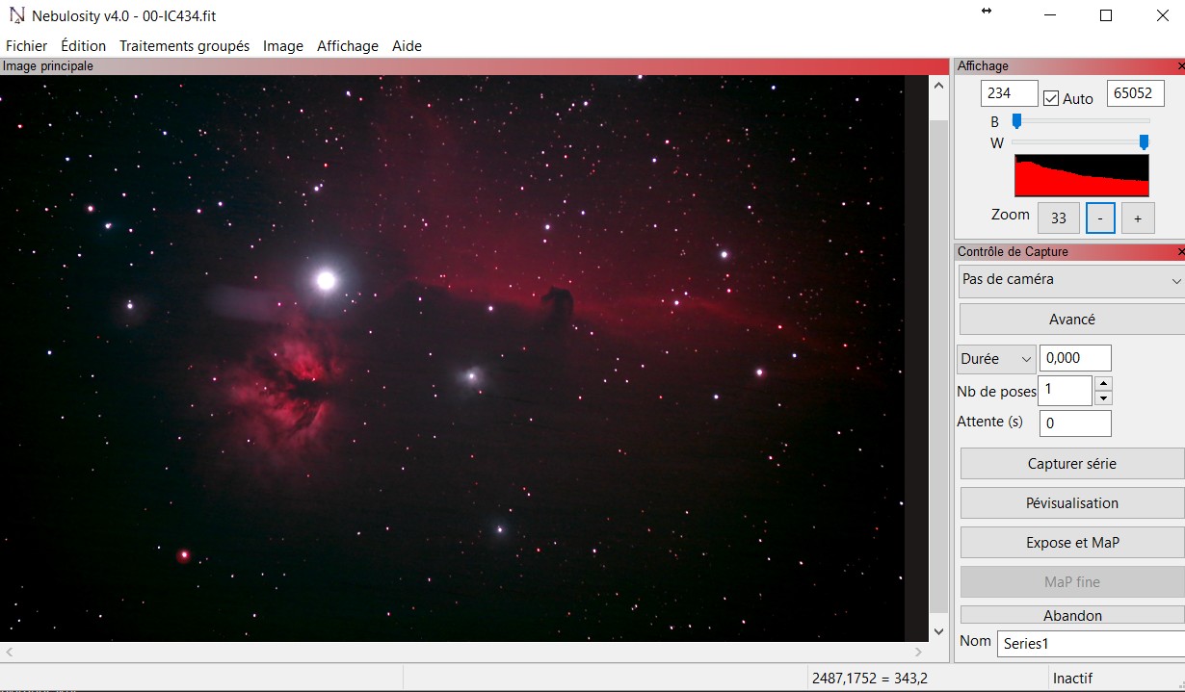Click the B slider handle
The width and height of the screenshot is (1185, 692).
click(1016, 121)
